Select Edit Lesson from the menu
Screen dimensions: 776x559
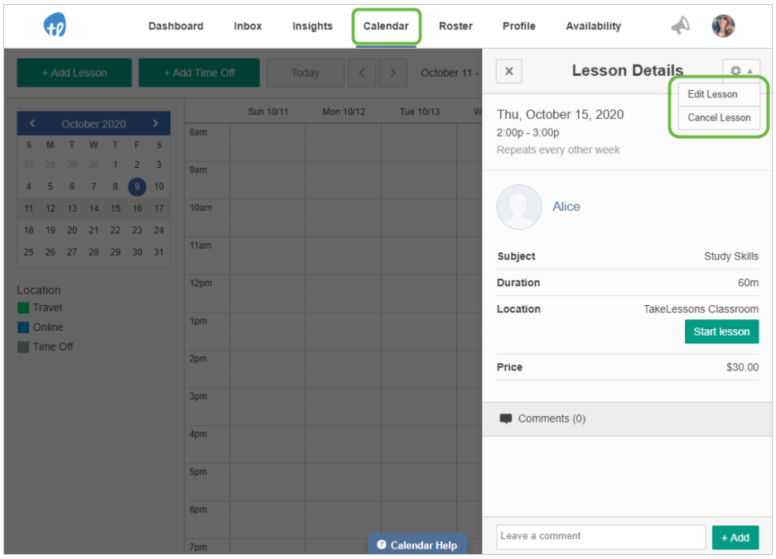(712, 94)
